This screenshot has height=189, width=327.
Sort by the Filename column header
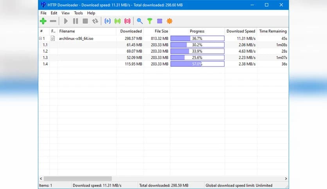(87, 31)
